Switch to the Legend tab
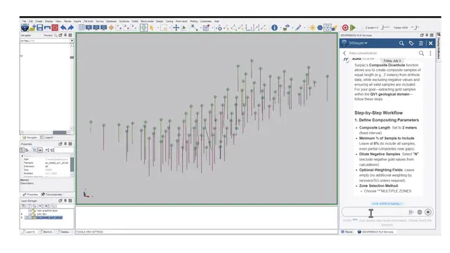This screenshot has width=450, height=253. (47, 138)
